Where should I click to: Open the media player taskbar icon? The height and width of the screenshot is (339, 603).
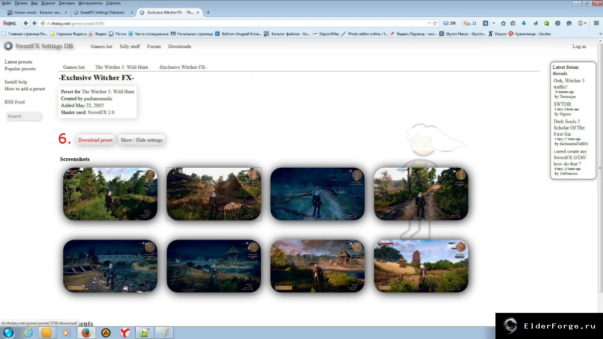[66, 332]
